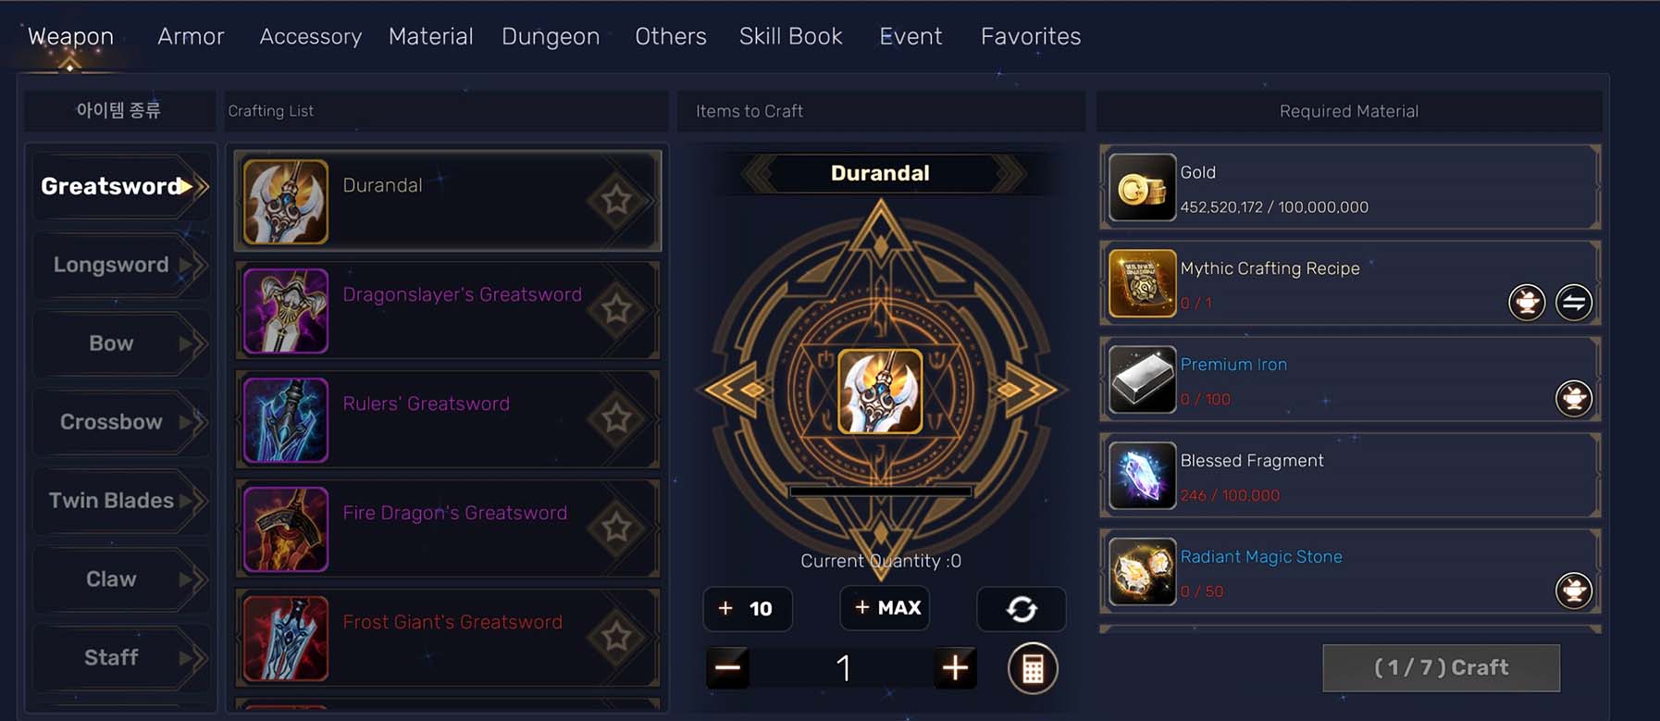Switch to the Armor tab
The height and width of the screenshot is (721, 1660).
191,36
